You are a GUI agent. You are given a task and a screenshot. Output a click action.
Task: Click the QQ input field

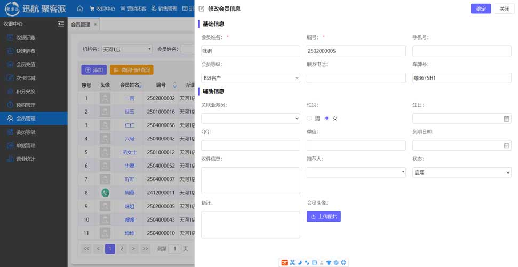251,145
